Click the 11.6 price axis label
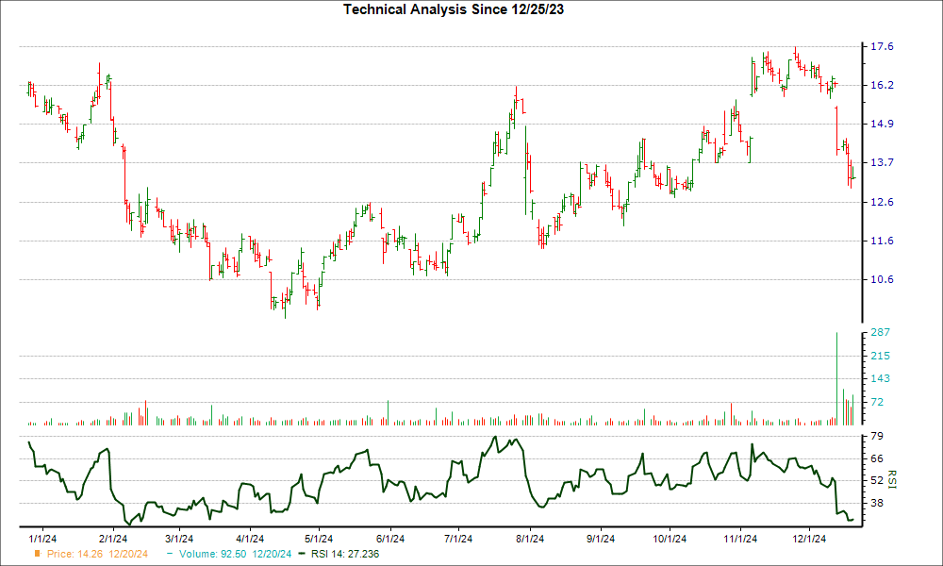Viewport: 943px width, 566px height. pyautogui.click(x=881, y=241)
